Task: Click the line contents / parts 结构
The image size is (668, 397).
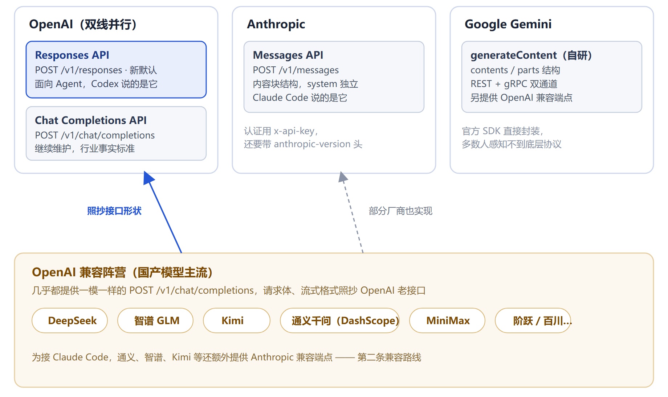Action: pyautogui.click(x=515, y=70)
